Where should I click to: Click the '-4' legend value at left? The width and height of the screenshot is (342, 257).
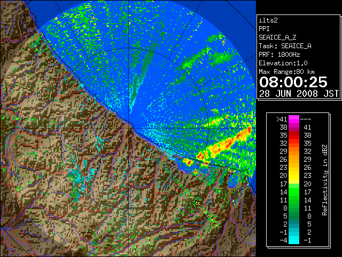click(283, 240)
